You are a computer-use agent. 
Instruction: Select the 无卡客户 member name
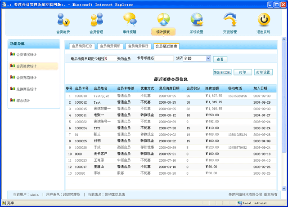coord(100,154)
